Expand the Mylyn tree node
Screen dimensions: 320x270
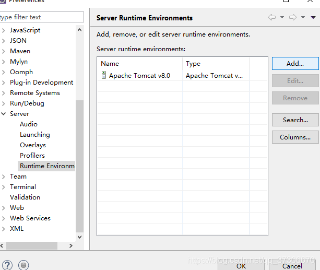tap(3, 62)
